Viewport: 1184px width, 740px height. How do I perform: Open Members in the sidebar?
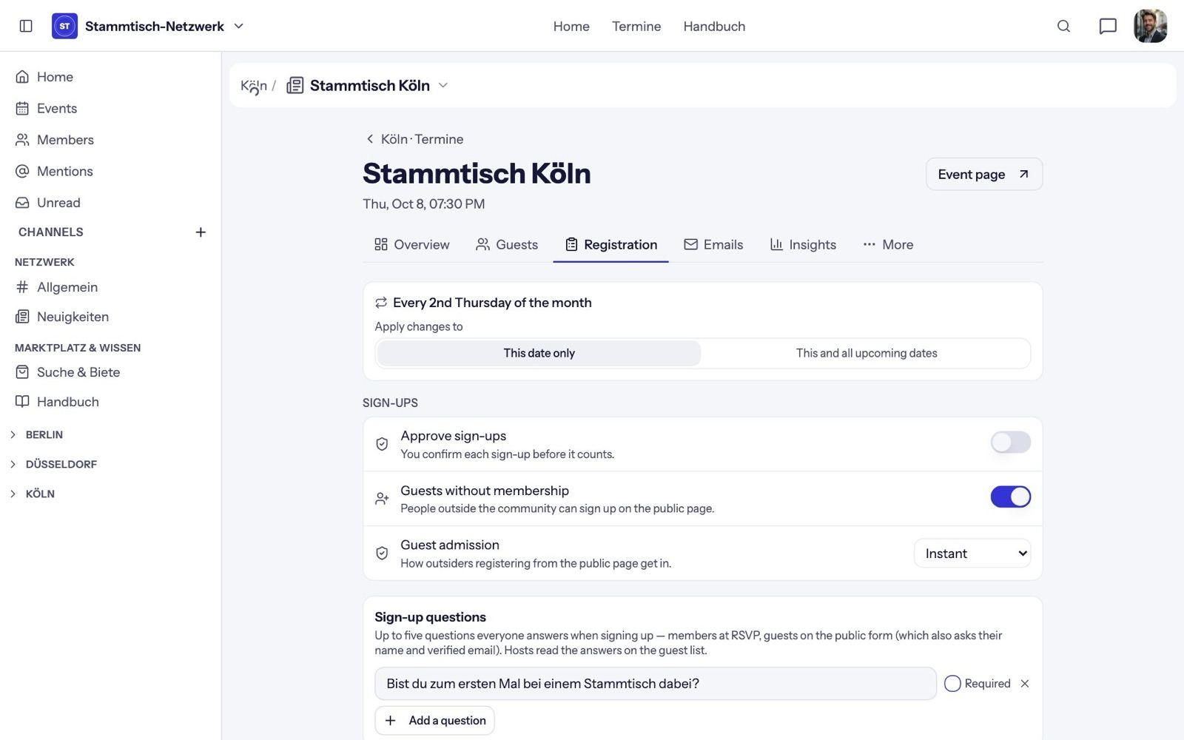(x=55, y=140)
